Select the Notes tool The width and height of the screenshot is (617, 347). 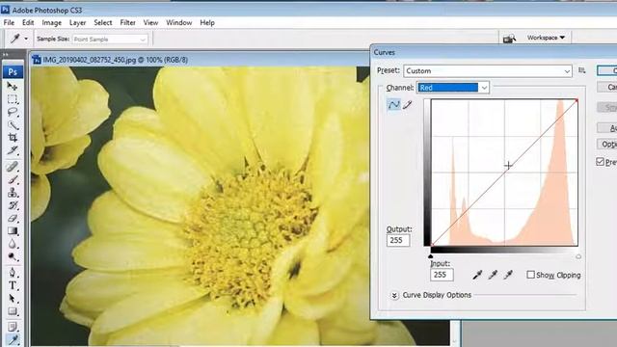tap(13, 327)
